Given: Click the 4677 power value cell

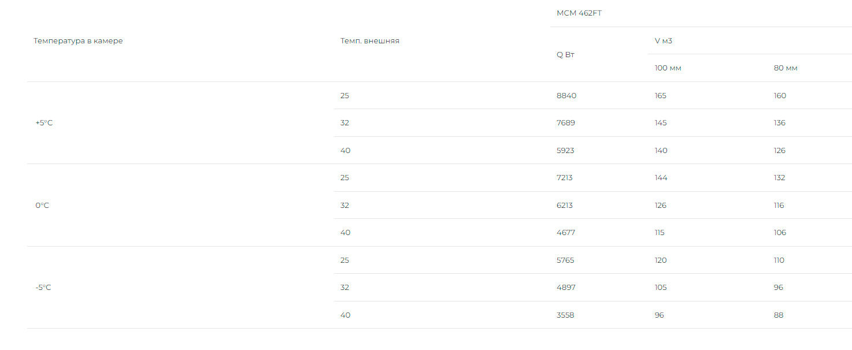Looking at the screenshot, I should pyautogui.click(x=566, y=233).
